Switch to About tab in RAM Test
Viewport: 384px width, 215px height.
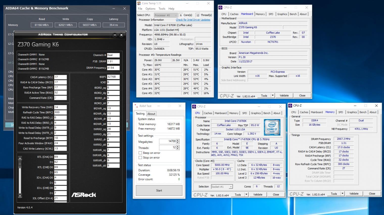pos(151,114)
